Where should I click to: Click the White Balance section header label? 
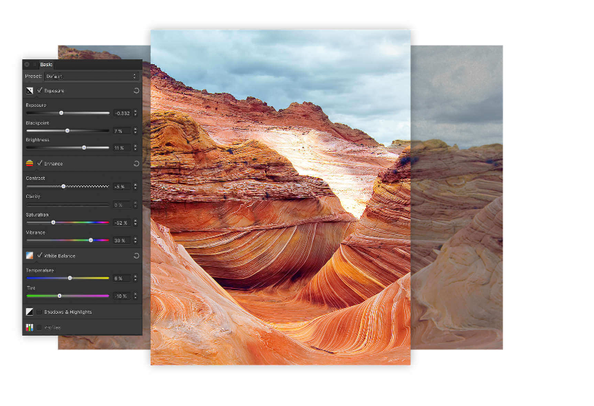(x=59, y=256)
